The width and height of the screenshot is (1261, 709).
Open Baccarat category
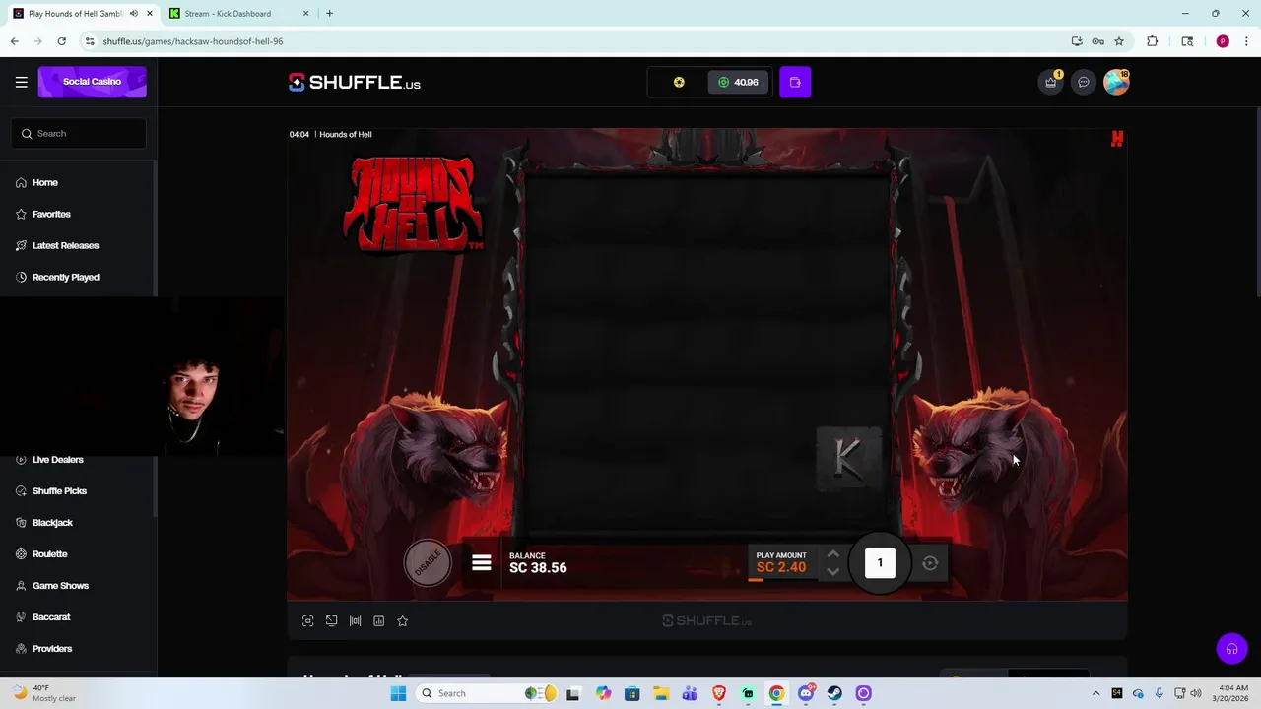(51, 616)
